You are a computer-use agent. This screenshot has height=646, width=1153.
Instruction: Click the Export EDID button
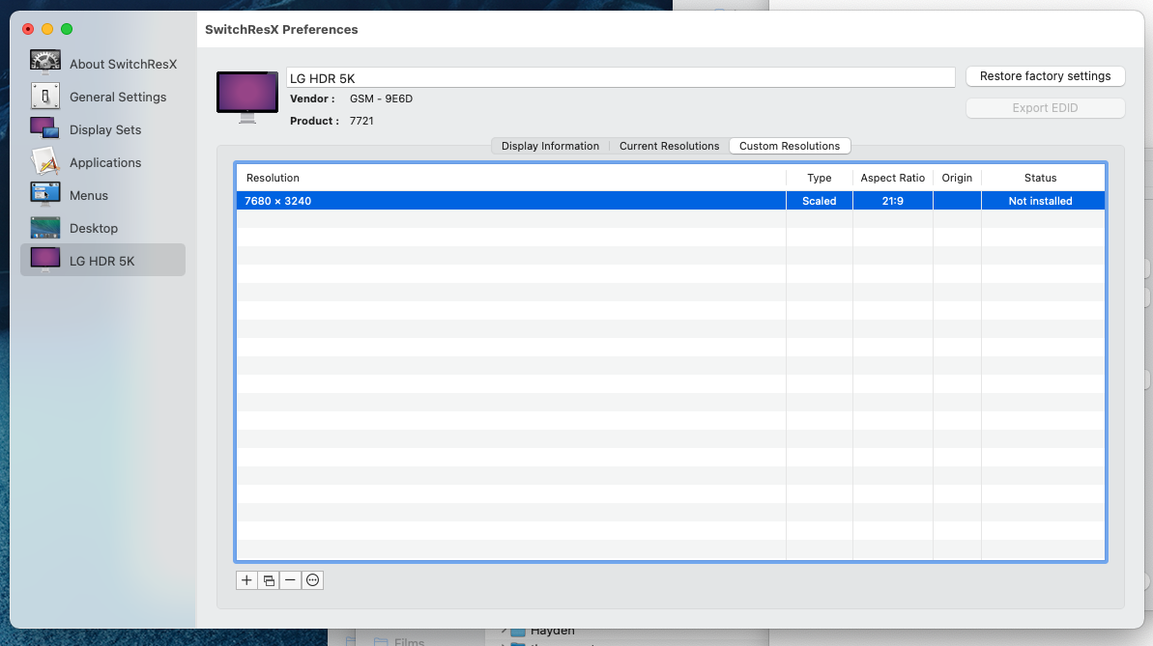[1045, 108]
